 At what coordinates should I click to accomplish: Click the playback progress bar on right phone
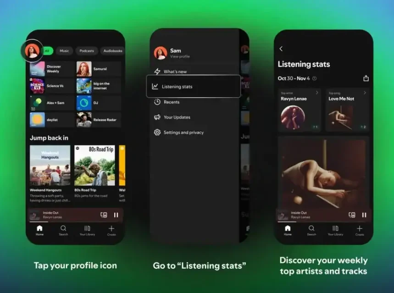point(324,221)
